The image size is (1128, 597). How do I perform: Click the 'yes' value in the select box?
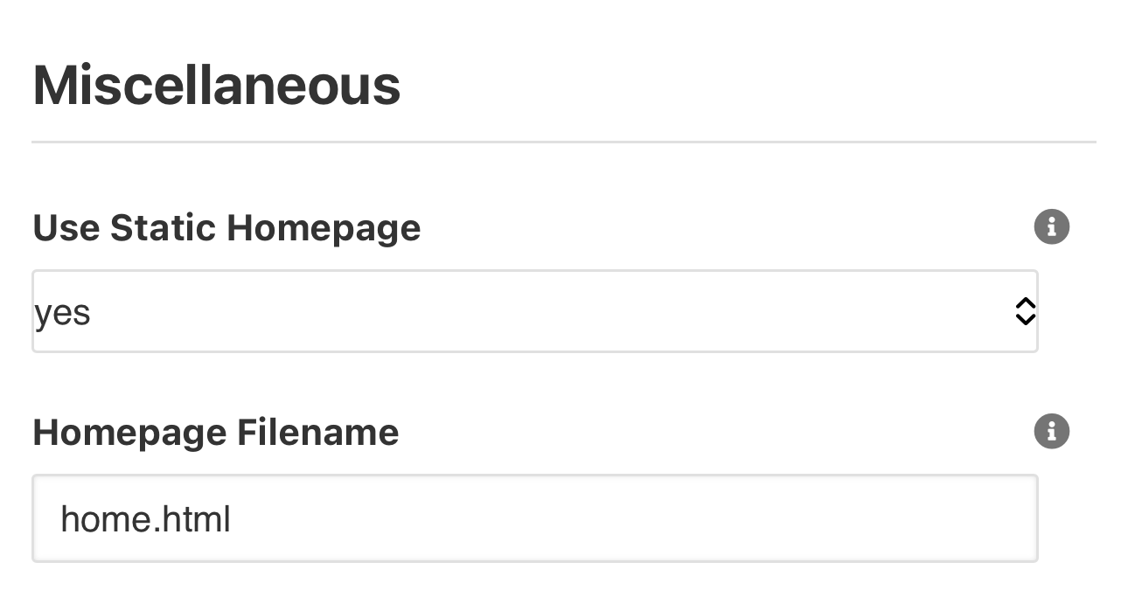click(x=63, y=312)
